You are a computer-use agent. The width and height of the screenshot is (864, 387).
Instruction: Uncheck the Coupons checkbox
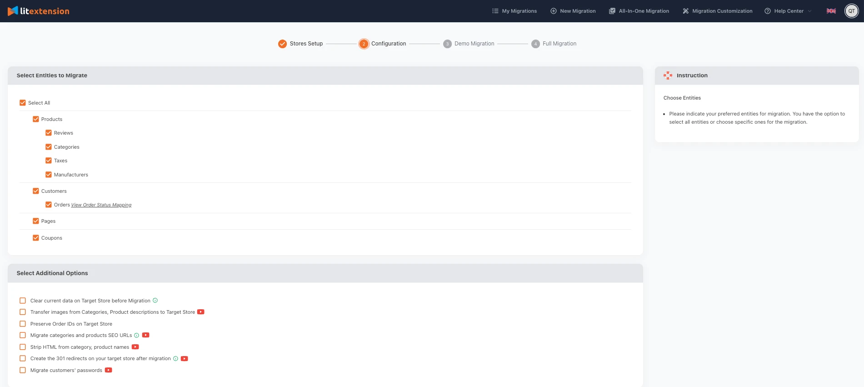click(x=35, y=238)
